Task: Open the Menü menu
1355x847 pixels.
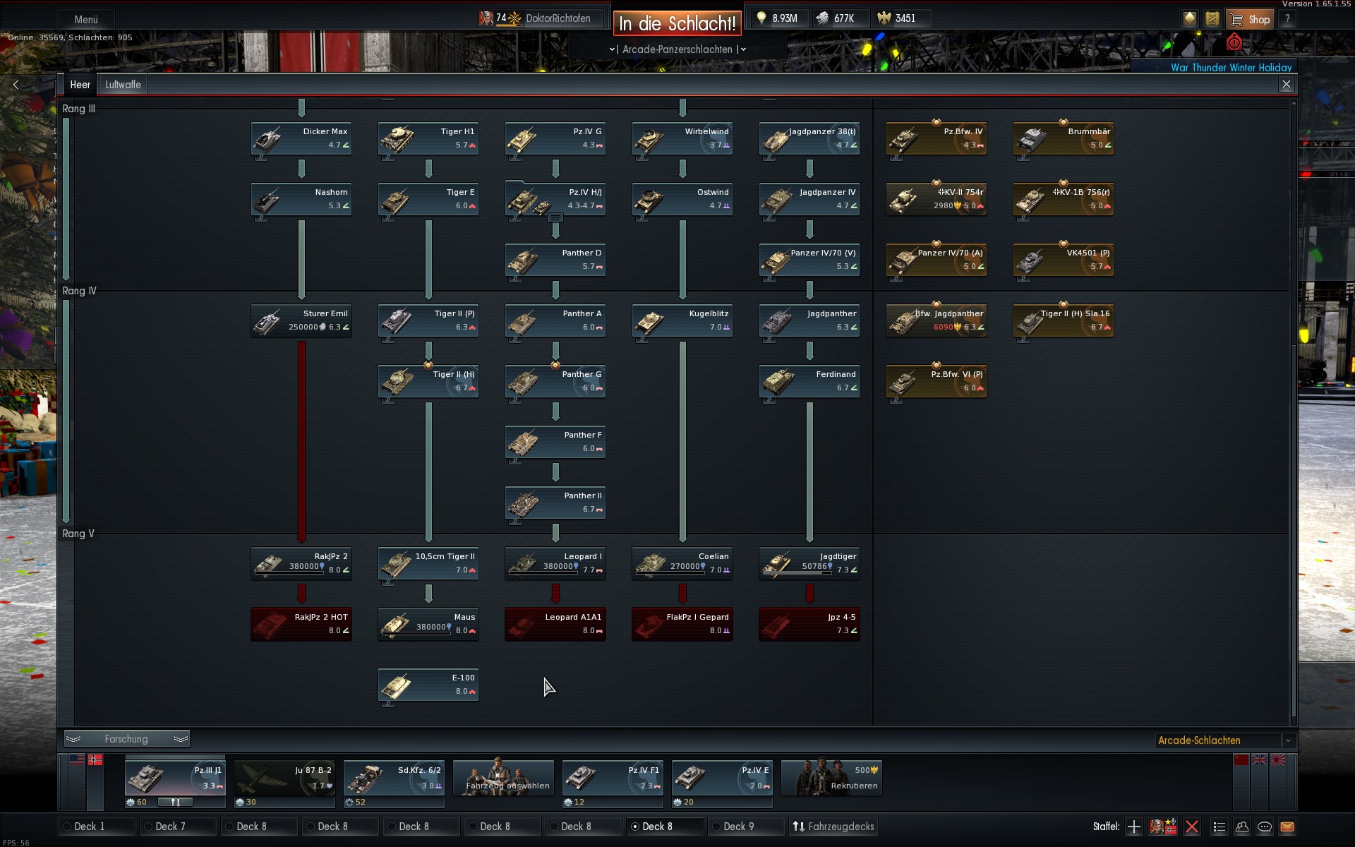Action: [x=86, y=20]
